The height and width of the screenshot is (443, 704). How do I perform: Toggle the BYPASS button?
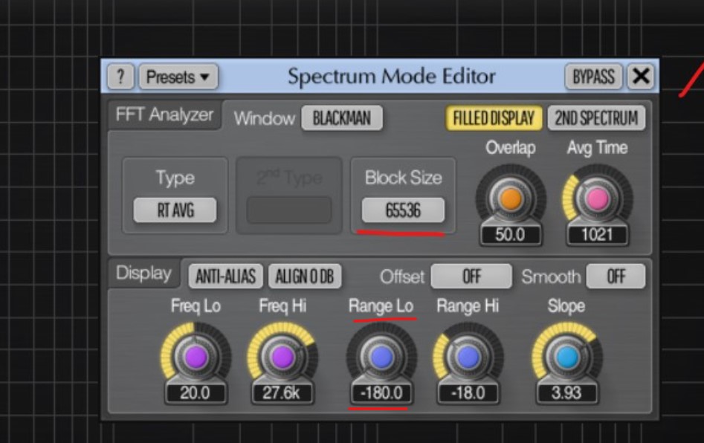pos(593,77)
